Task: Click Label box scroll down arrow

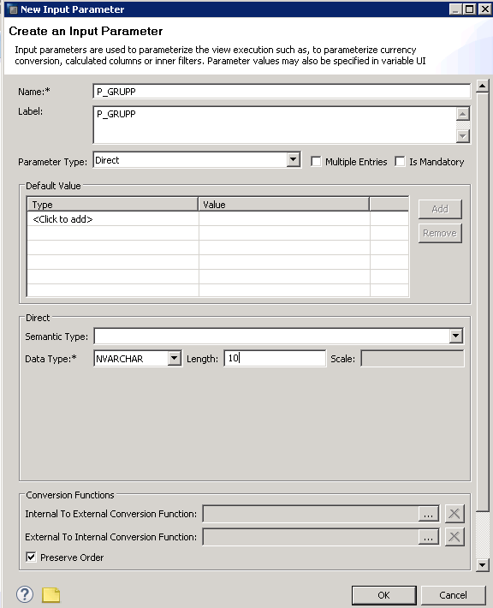Action: tap(463, 136)
